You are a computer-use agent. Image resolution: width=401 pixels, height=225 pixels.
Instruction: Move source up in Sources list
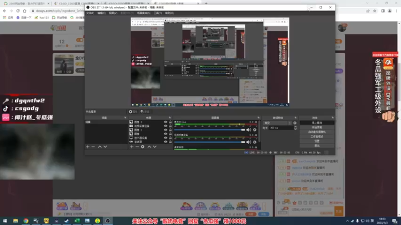tap(149, 146)
